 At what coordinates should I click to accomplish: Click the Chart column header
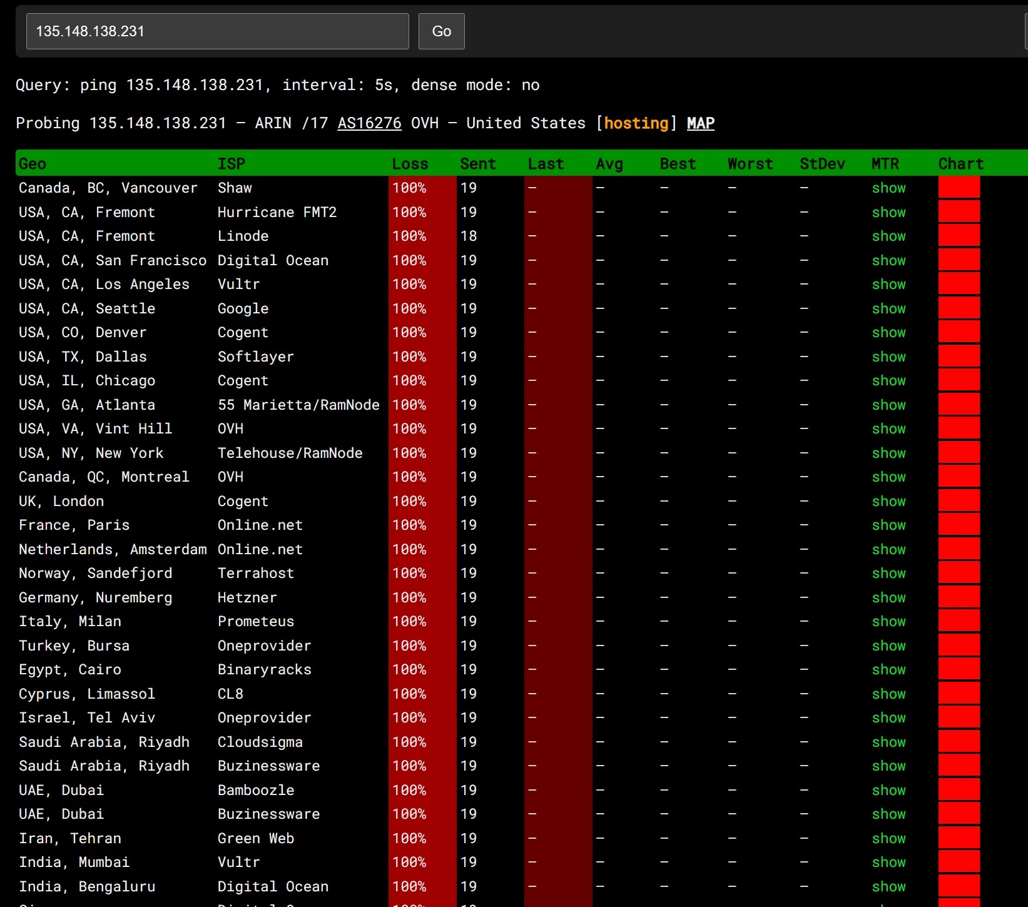point(961,164)
